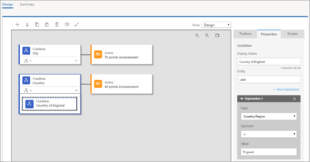Zoom in on the design canvas
The image size is (310, 162).
coord(207,36)
